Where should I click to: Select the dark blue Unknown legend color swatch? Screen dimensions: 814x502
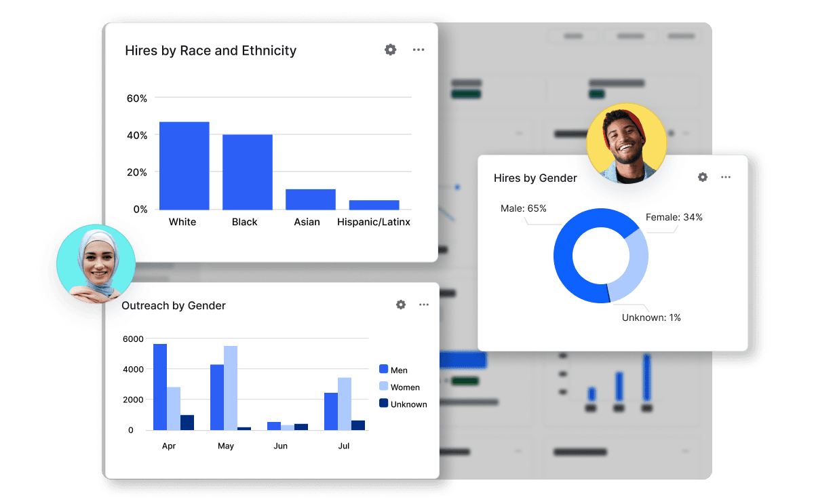click(x=383, y=404)
